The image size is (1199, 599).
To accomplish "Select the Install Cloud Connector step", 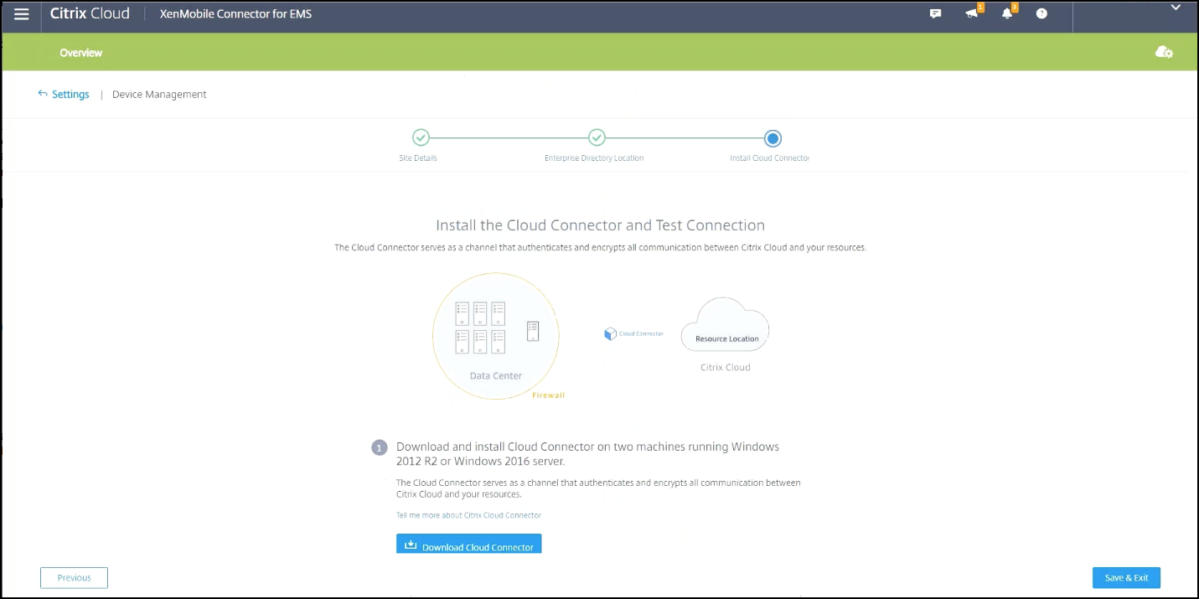I will pos(773,138).
